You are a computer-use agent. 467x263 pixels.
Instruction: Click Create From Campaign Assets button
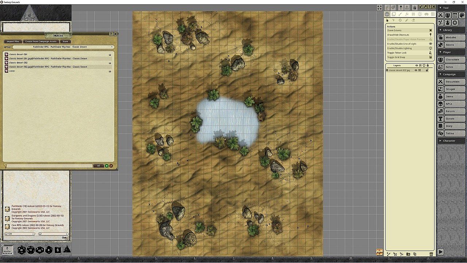(41, 42)
